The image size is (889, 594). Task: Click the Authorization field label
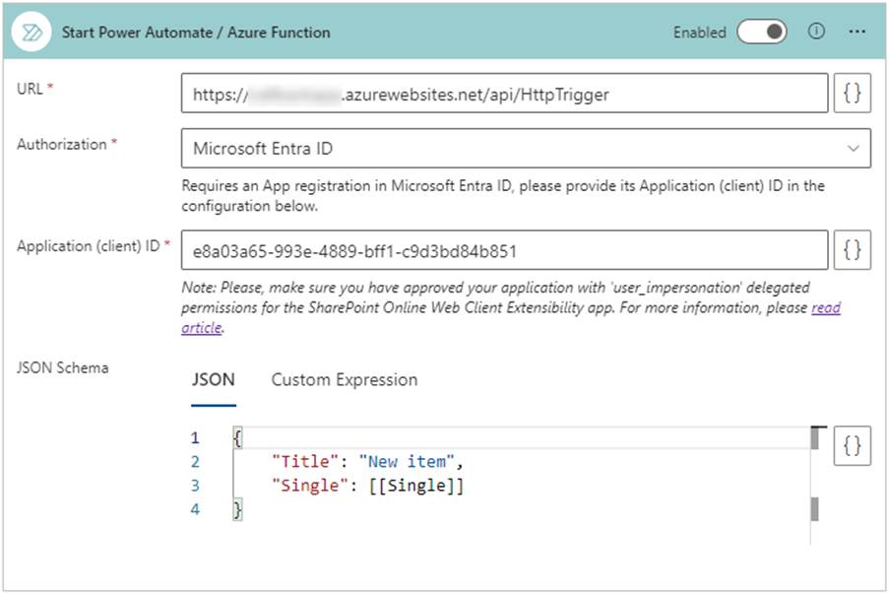pos(62,144)
